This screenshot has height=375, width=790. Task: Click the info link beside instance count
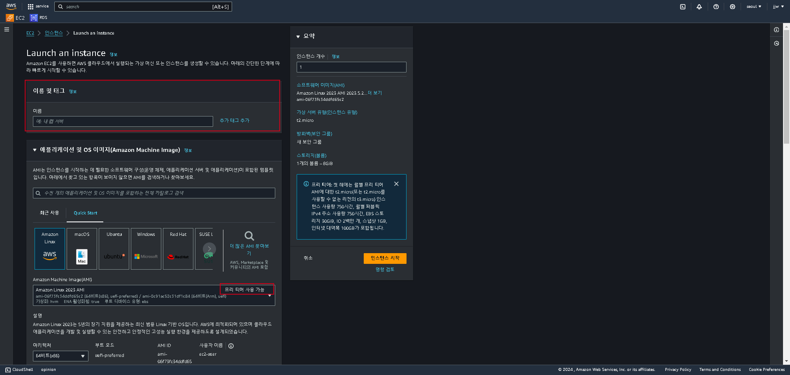(x=336, y=56)
